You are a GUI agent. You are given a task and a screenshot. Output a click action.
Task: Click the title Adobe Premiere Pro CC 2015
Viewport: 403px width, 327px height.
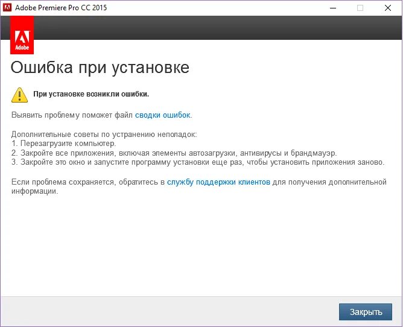point(61,8)
